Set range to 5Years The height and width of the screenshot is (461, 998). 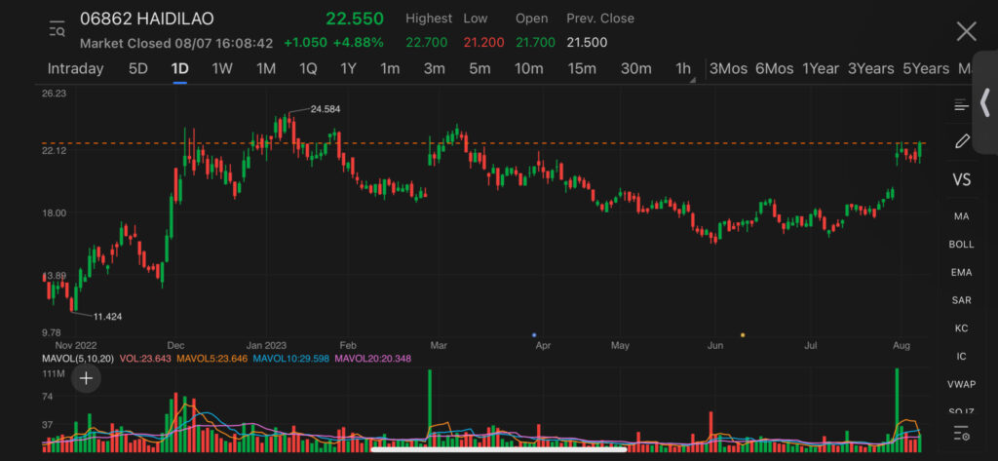[926, 69]
